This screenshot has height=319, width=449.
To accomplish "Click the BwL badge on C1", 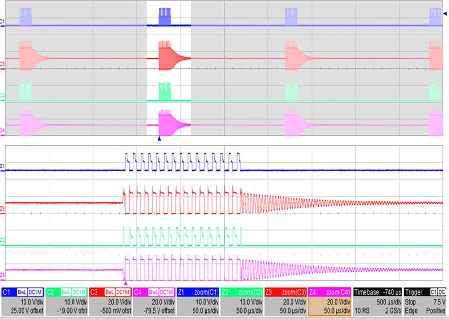I will click(22, 292).
